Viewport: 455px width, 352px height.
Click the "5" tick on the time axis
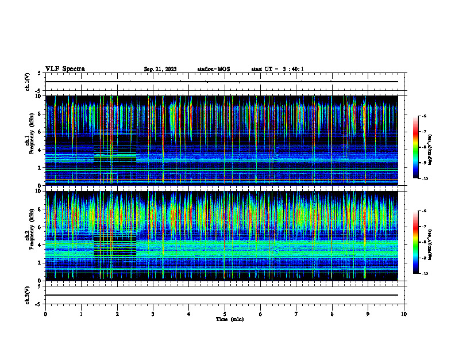[225, 314]
